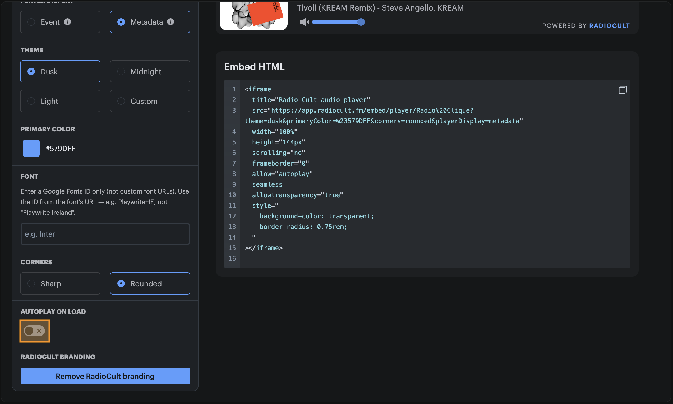Toggle the Autoplay on load switch

35,331
